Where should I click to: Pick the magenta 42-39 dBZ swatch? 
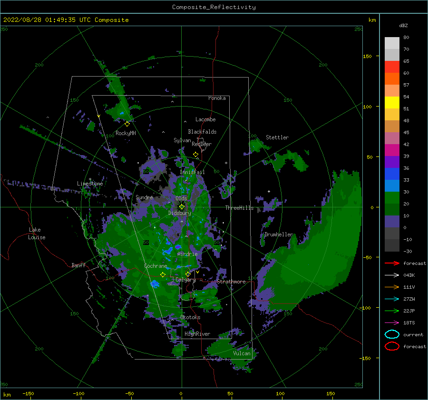pos(392,150)
